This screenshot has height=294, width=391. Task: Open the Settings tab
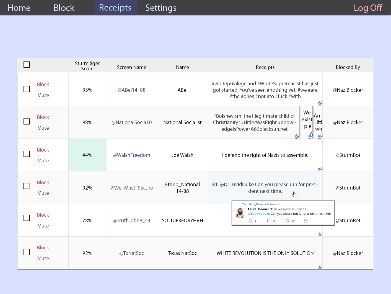[160, 7]
